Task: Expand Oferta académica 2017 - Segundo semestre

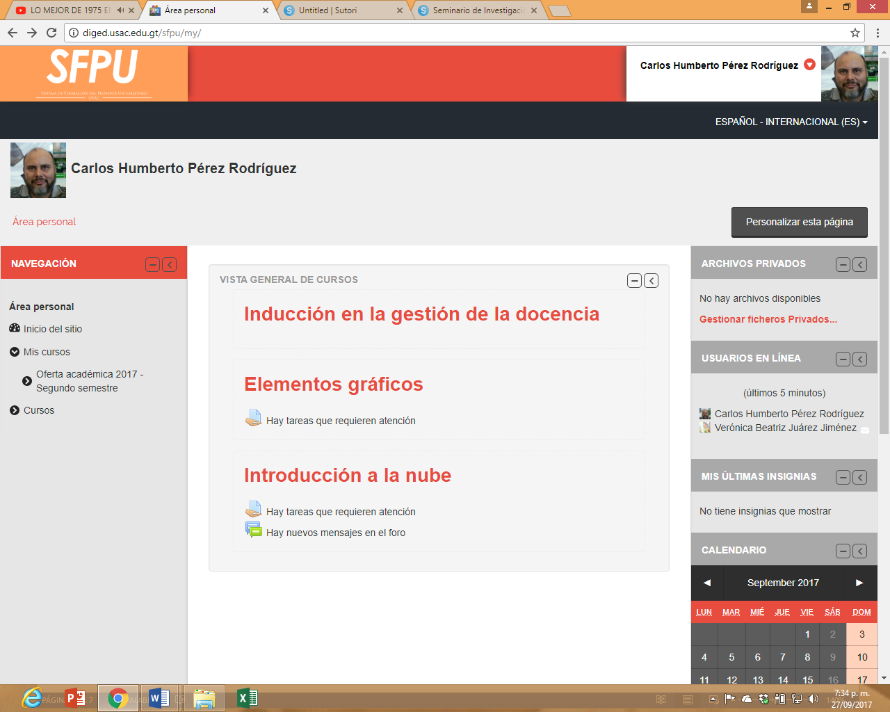Action: (27, 381)
